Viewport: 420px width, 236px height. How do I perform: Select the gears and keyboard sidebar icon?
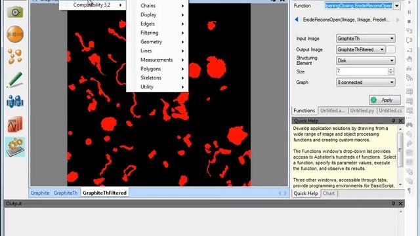15,147
